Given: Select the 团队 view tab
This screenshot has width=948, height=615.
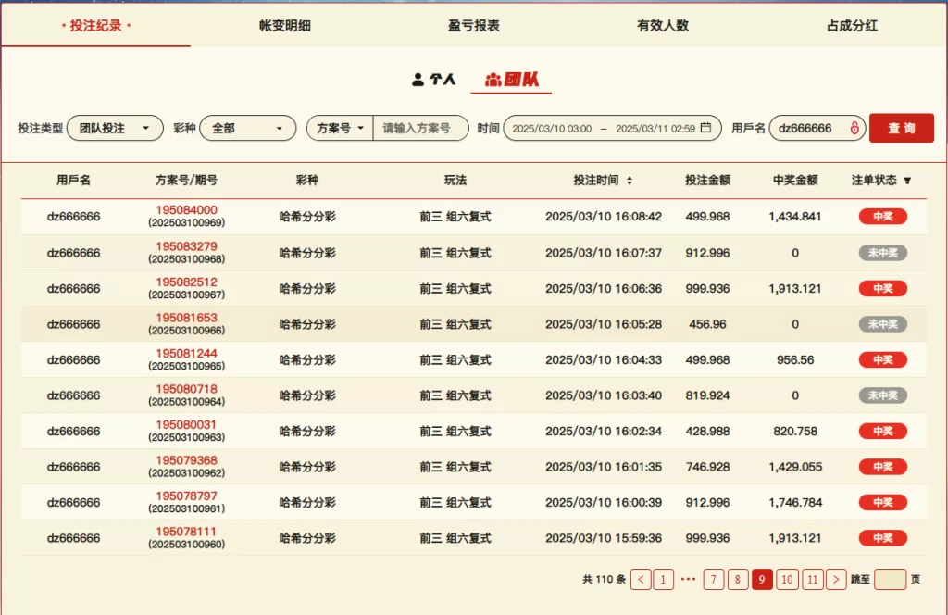Looking at the screenshot, I should coord(511,80).
